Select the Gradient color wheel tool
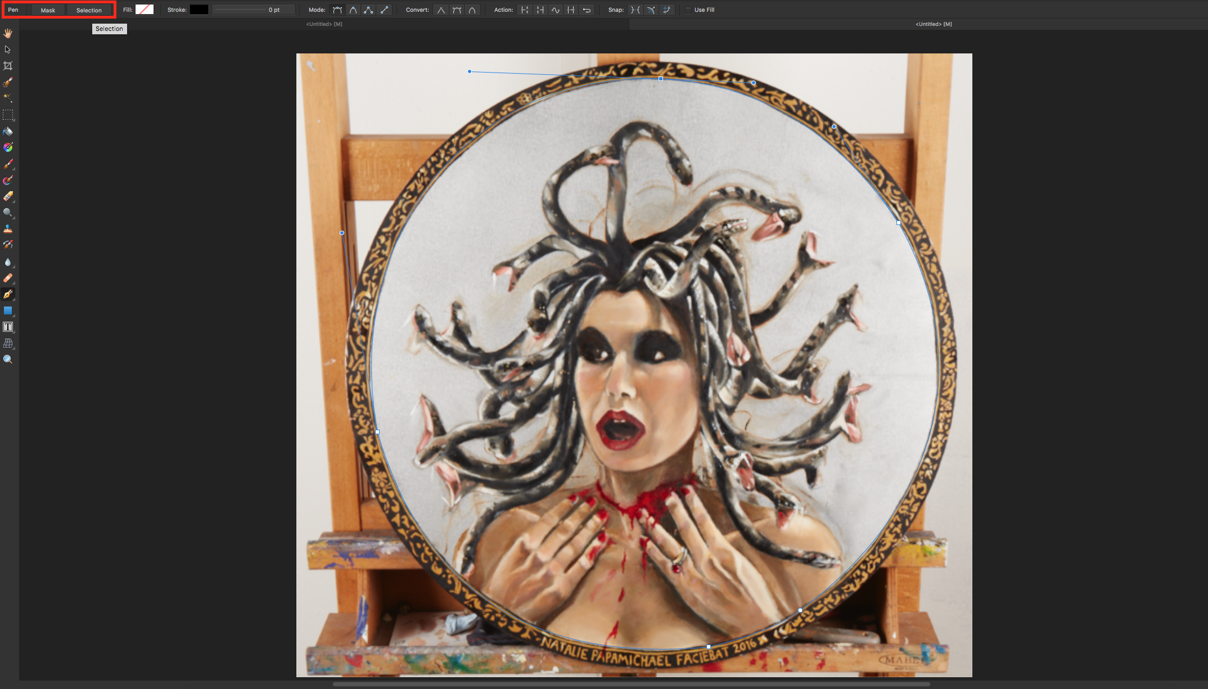 click(x=8, y=147)
